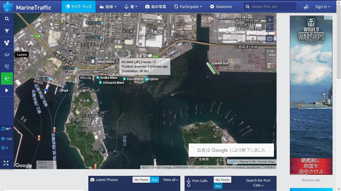
Task: Open the Layers stack icon
Action: coord(7,55)
